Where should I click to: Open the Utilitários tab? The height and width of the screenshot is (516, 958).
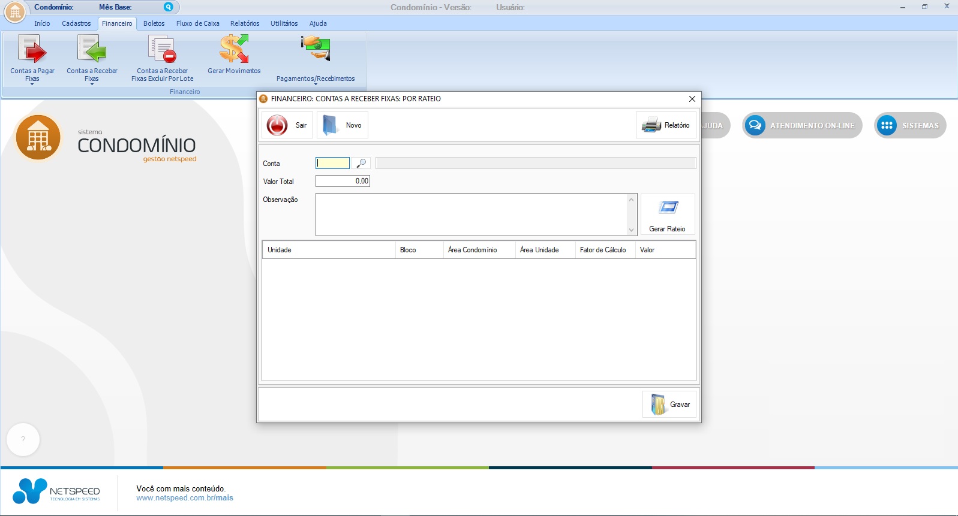click(284, 23)
